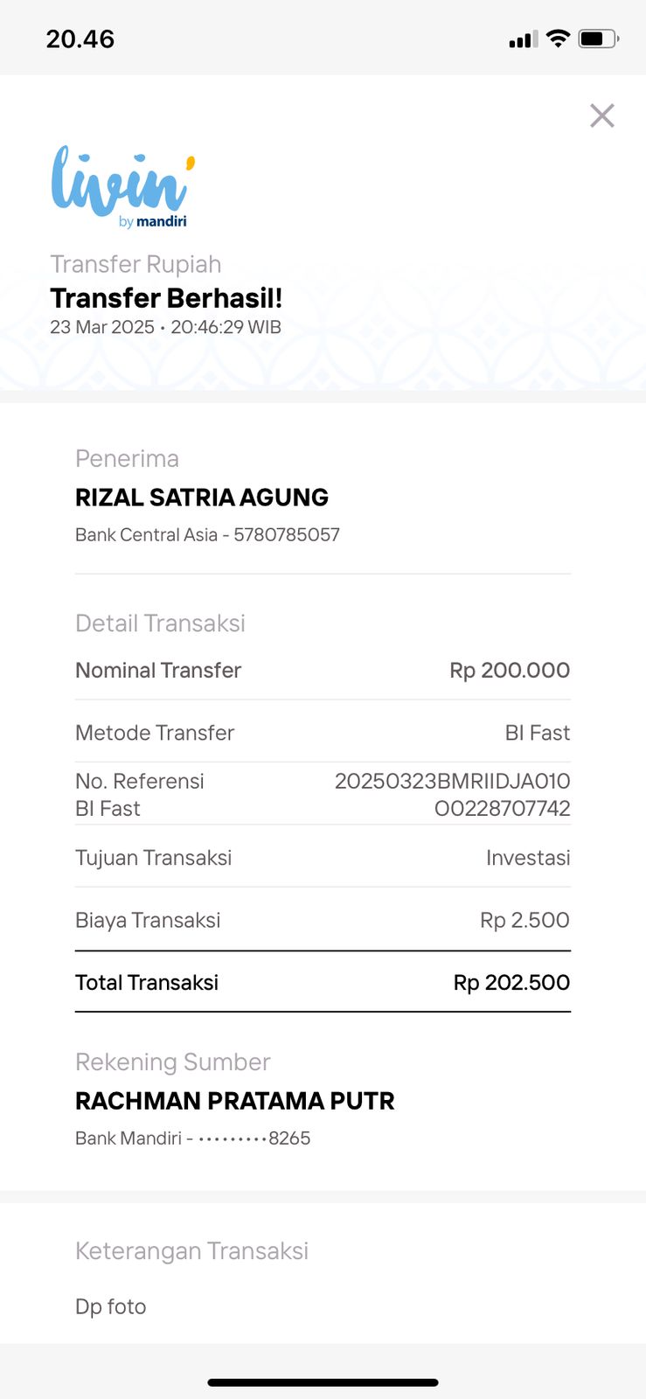Tap the cellular signal bars icon
Image resolution: width=646 pixels, height=1399 pixels.
point(523,39)
